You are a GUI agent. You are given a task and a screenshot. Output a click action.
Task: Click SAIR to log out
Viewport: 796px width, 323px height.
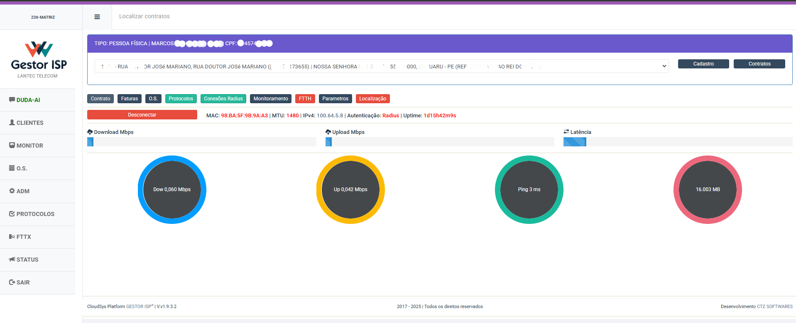coord(23,282)
